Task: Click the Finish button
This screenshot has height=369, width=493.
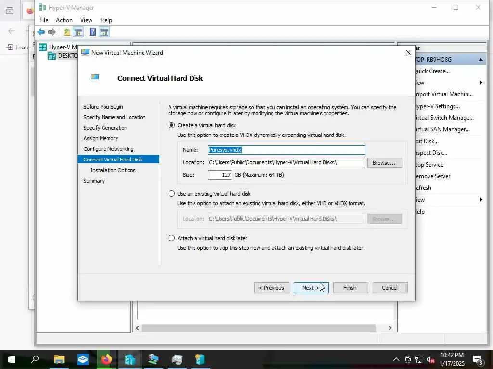Action: [x=350, y=288]
